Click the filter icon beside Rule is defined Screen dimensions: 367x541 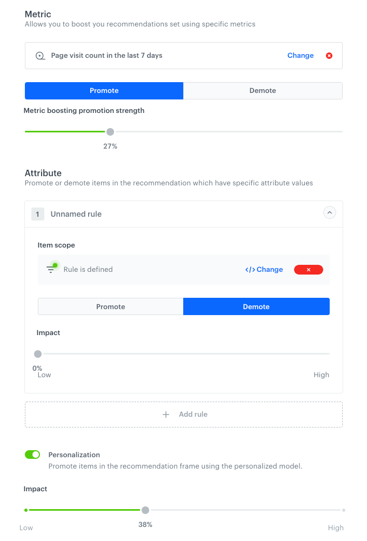click(50, 269)
